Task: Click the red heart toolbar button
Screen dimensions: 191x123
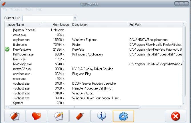Action: tap(37, 116)
